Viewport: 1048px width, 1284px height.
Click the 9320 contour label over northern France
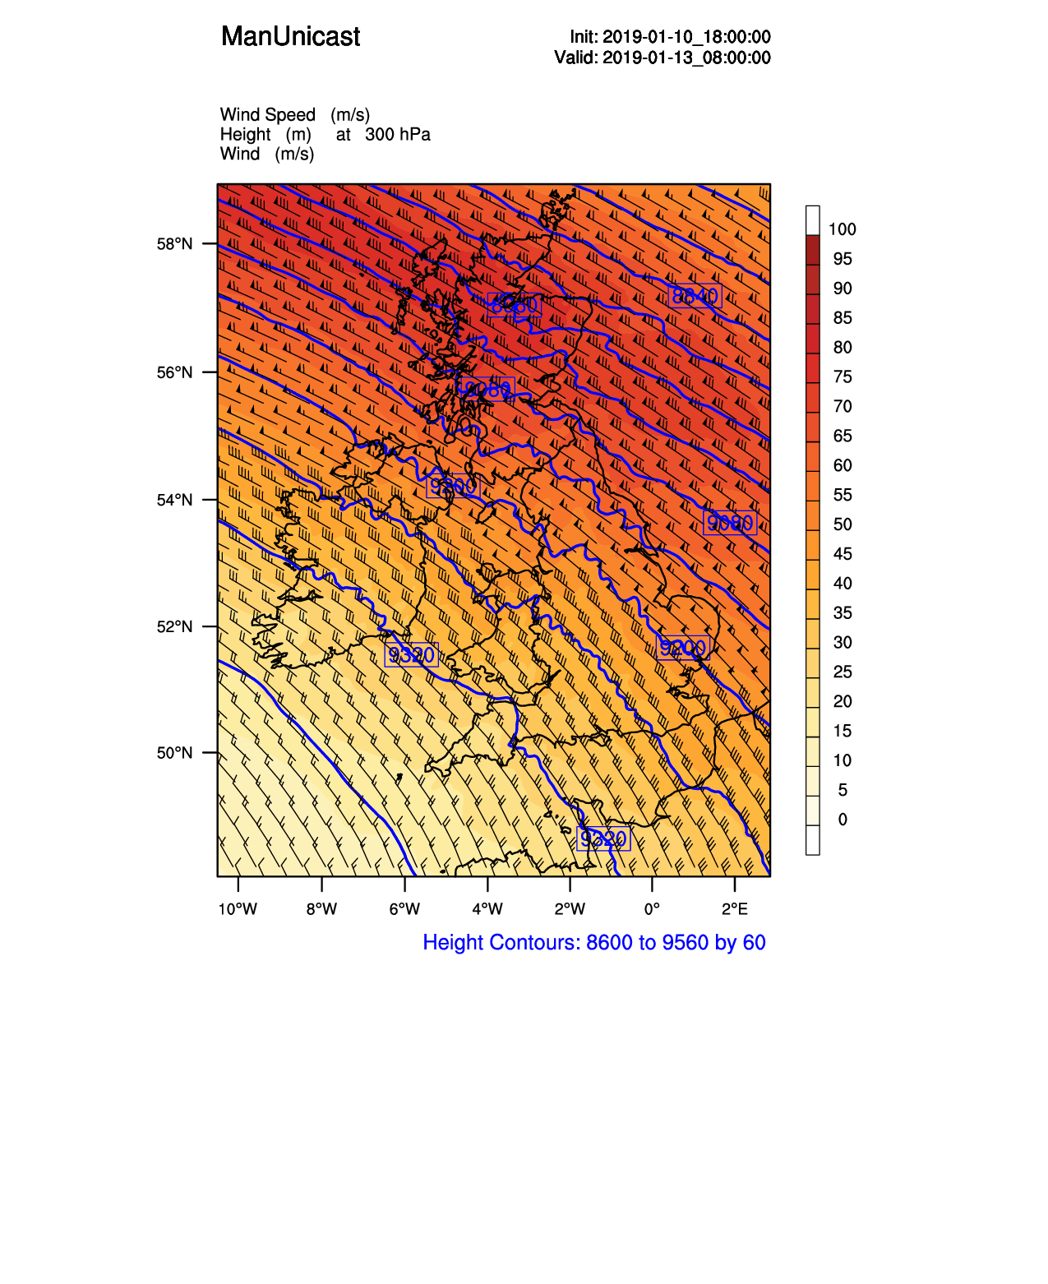[603, 838]
